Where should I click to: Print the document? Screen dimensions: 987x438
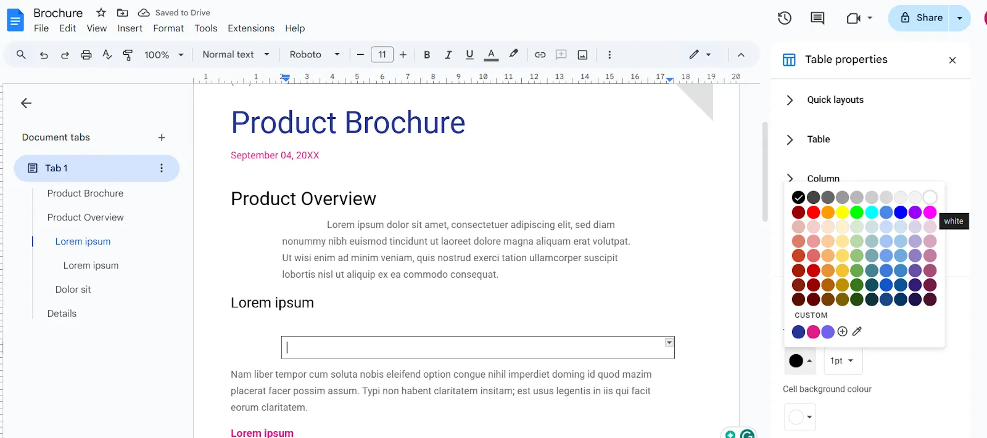point(86,55)
